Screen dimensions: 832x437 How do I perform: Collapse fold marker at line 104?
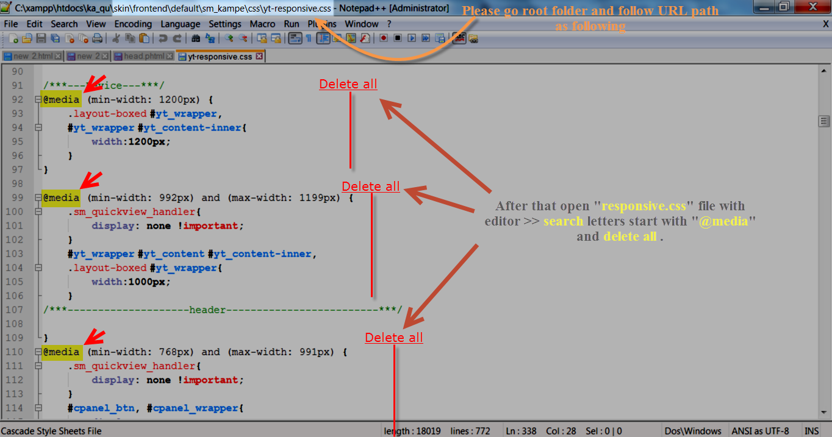(39, 268)
